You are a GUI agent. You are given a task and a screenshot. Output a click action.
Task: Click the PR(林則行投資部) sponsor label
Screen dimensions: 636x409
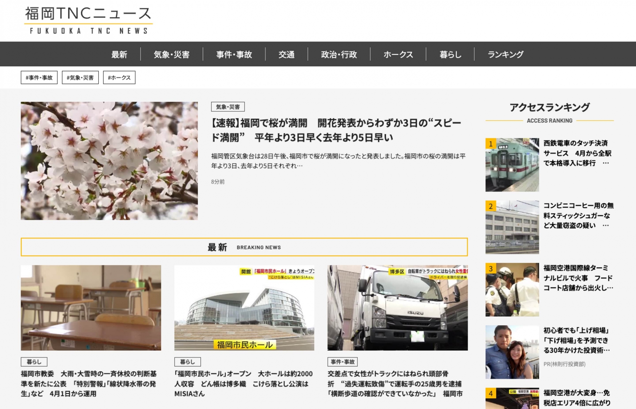point(564,364)
